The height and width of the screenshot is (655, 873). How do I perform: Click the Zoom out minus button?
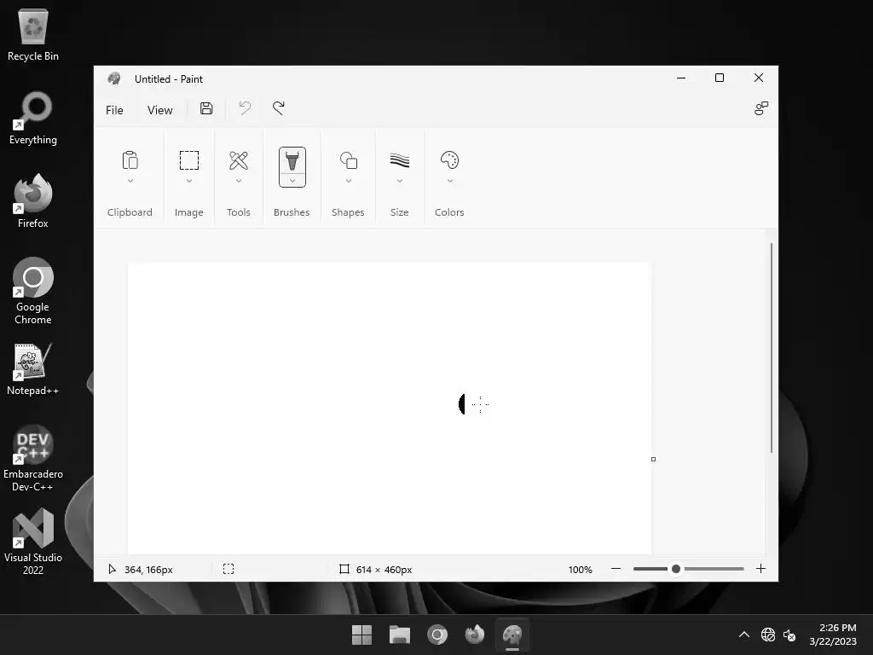coord(616,569)
